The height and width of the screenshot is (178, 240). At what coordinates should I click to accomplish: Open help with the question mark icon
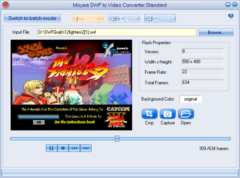coord(231,16)
